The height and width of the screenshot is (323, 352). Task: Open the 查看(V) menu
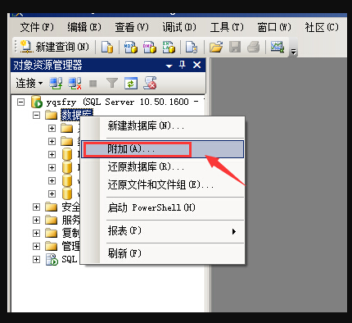[132, 27]
